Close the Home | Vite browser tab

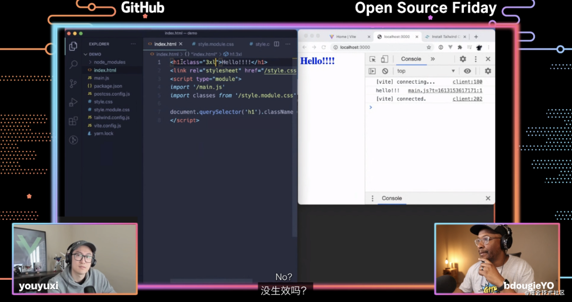coord(369,37)
